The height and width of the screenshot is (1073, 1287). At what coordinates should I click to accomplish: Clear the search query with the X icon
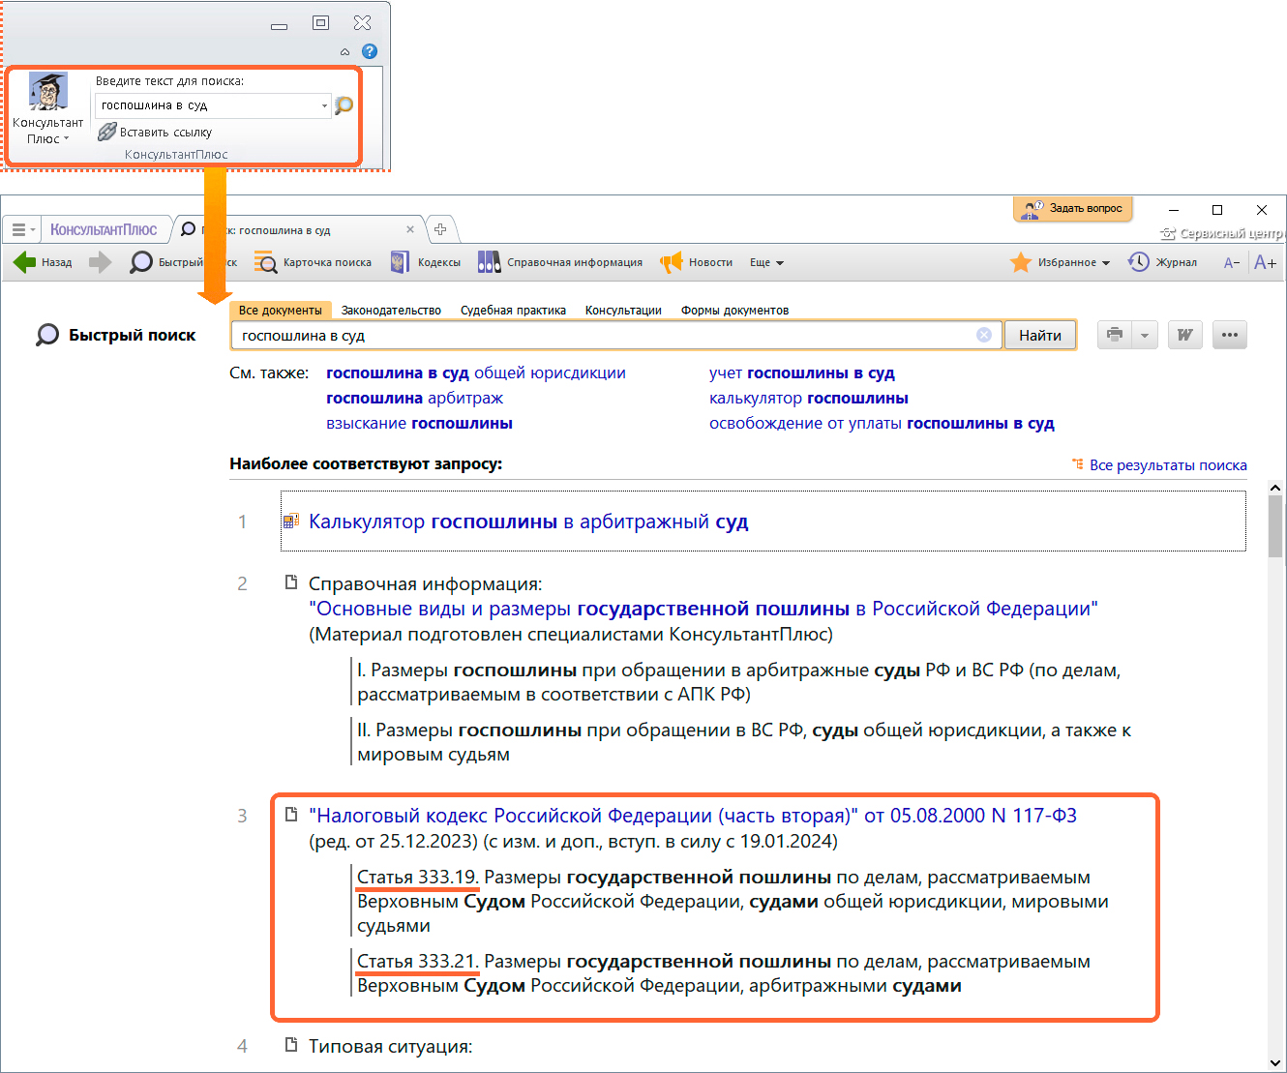(984, 335)
